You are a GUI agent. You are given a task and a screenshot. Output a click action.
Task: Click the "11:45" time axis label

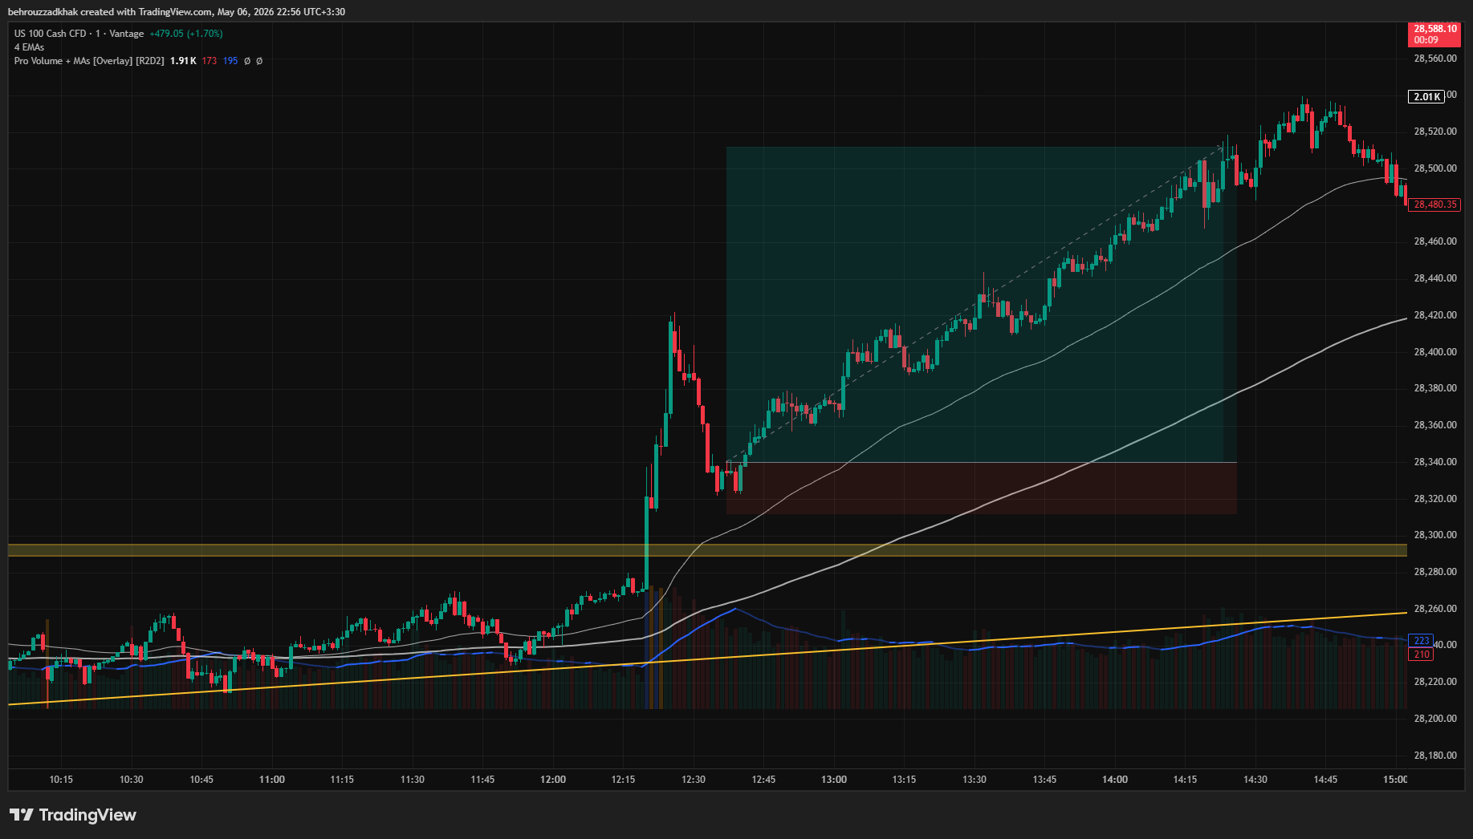tap(482, 780)
